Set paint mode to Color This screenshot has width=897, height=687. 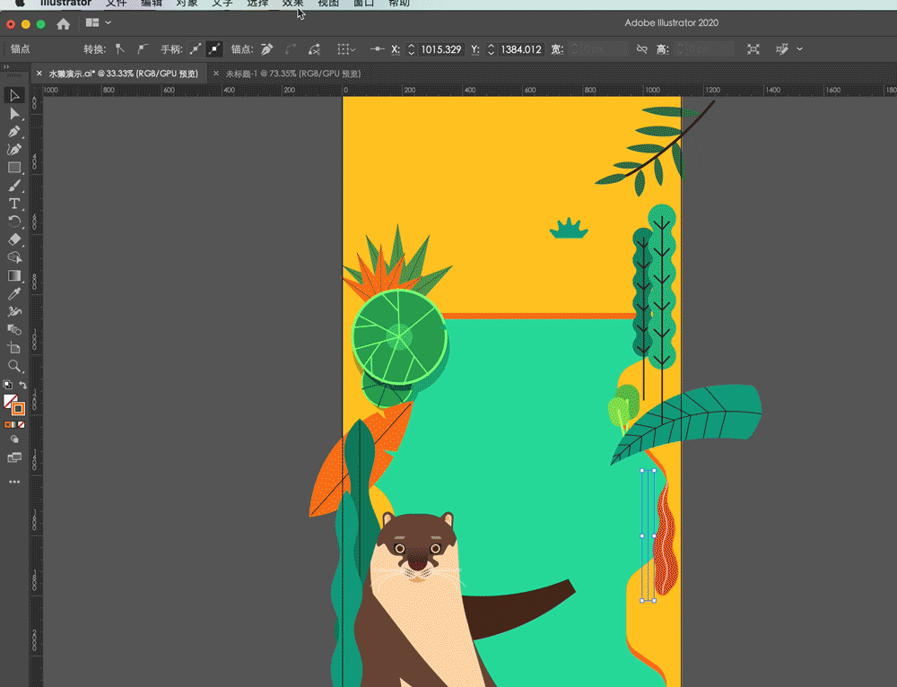click(7, 424)
